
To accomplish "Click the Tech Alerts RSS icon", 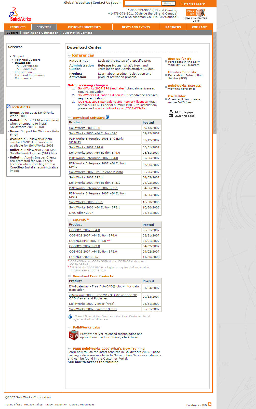I will [x=9, y=107].
